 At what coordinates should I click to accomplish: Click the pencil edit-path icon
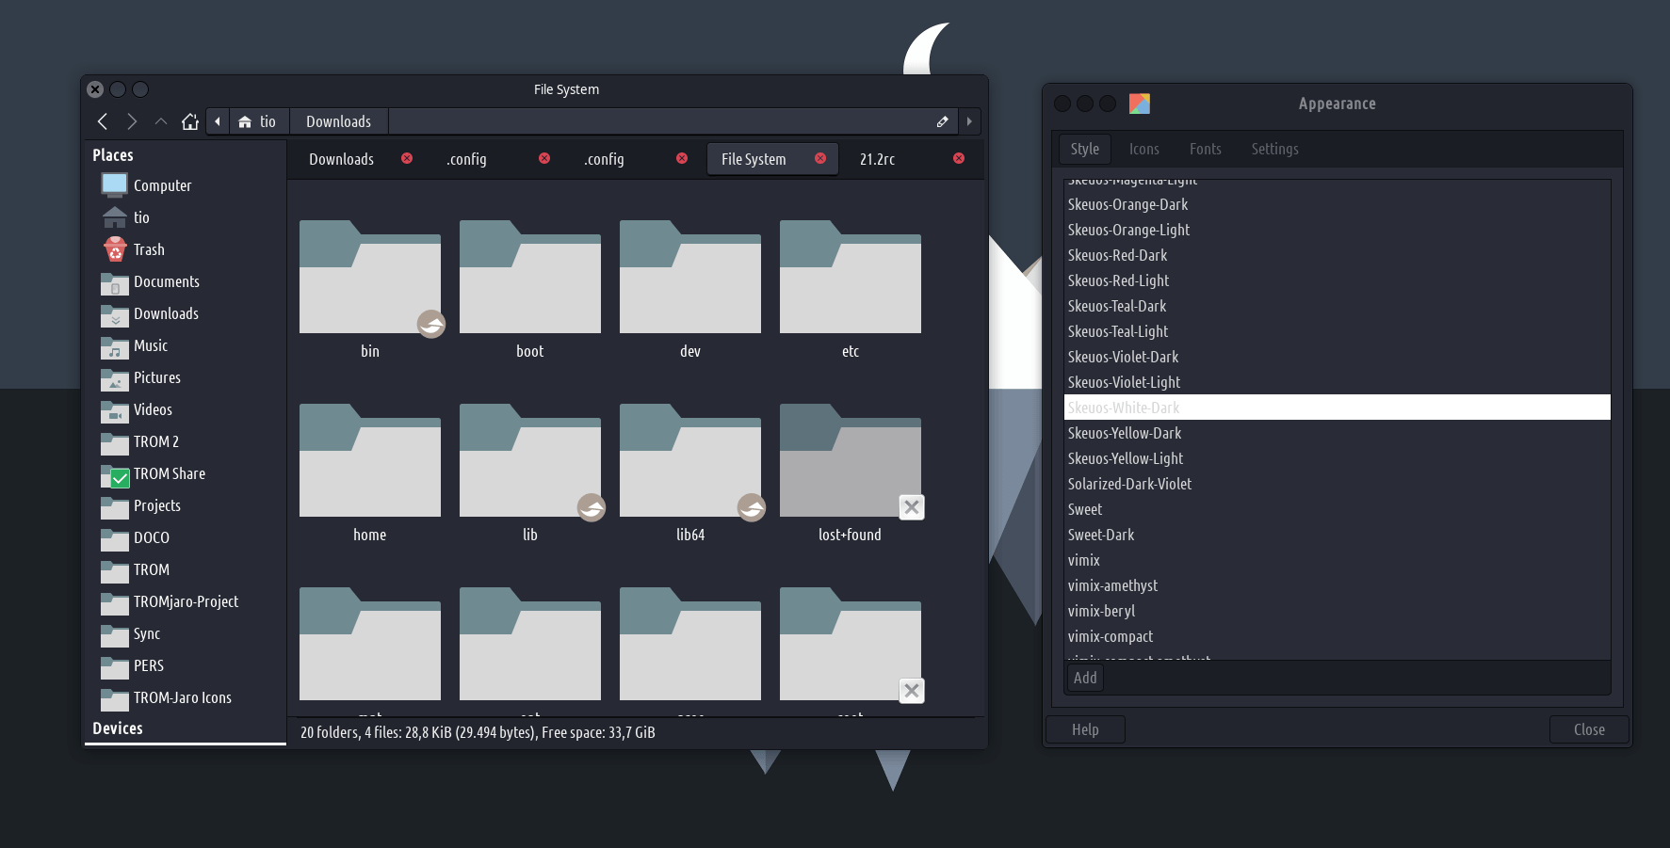(942, 121)
